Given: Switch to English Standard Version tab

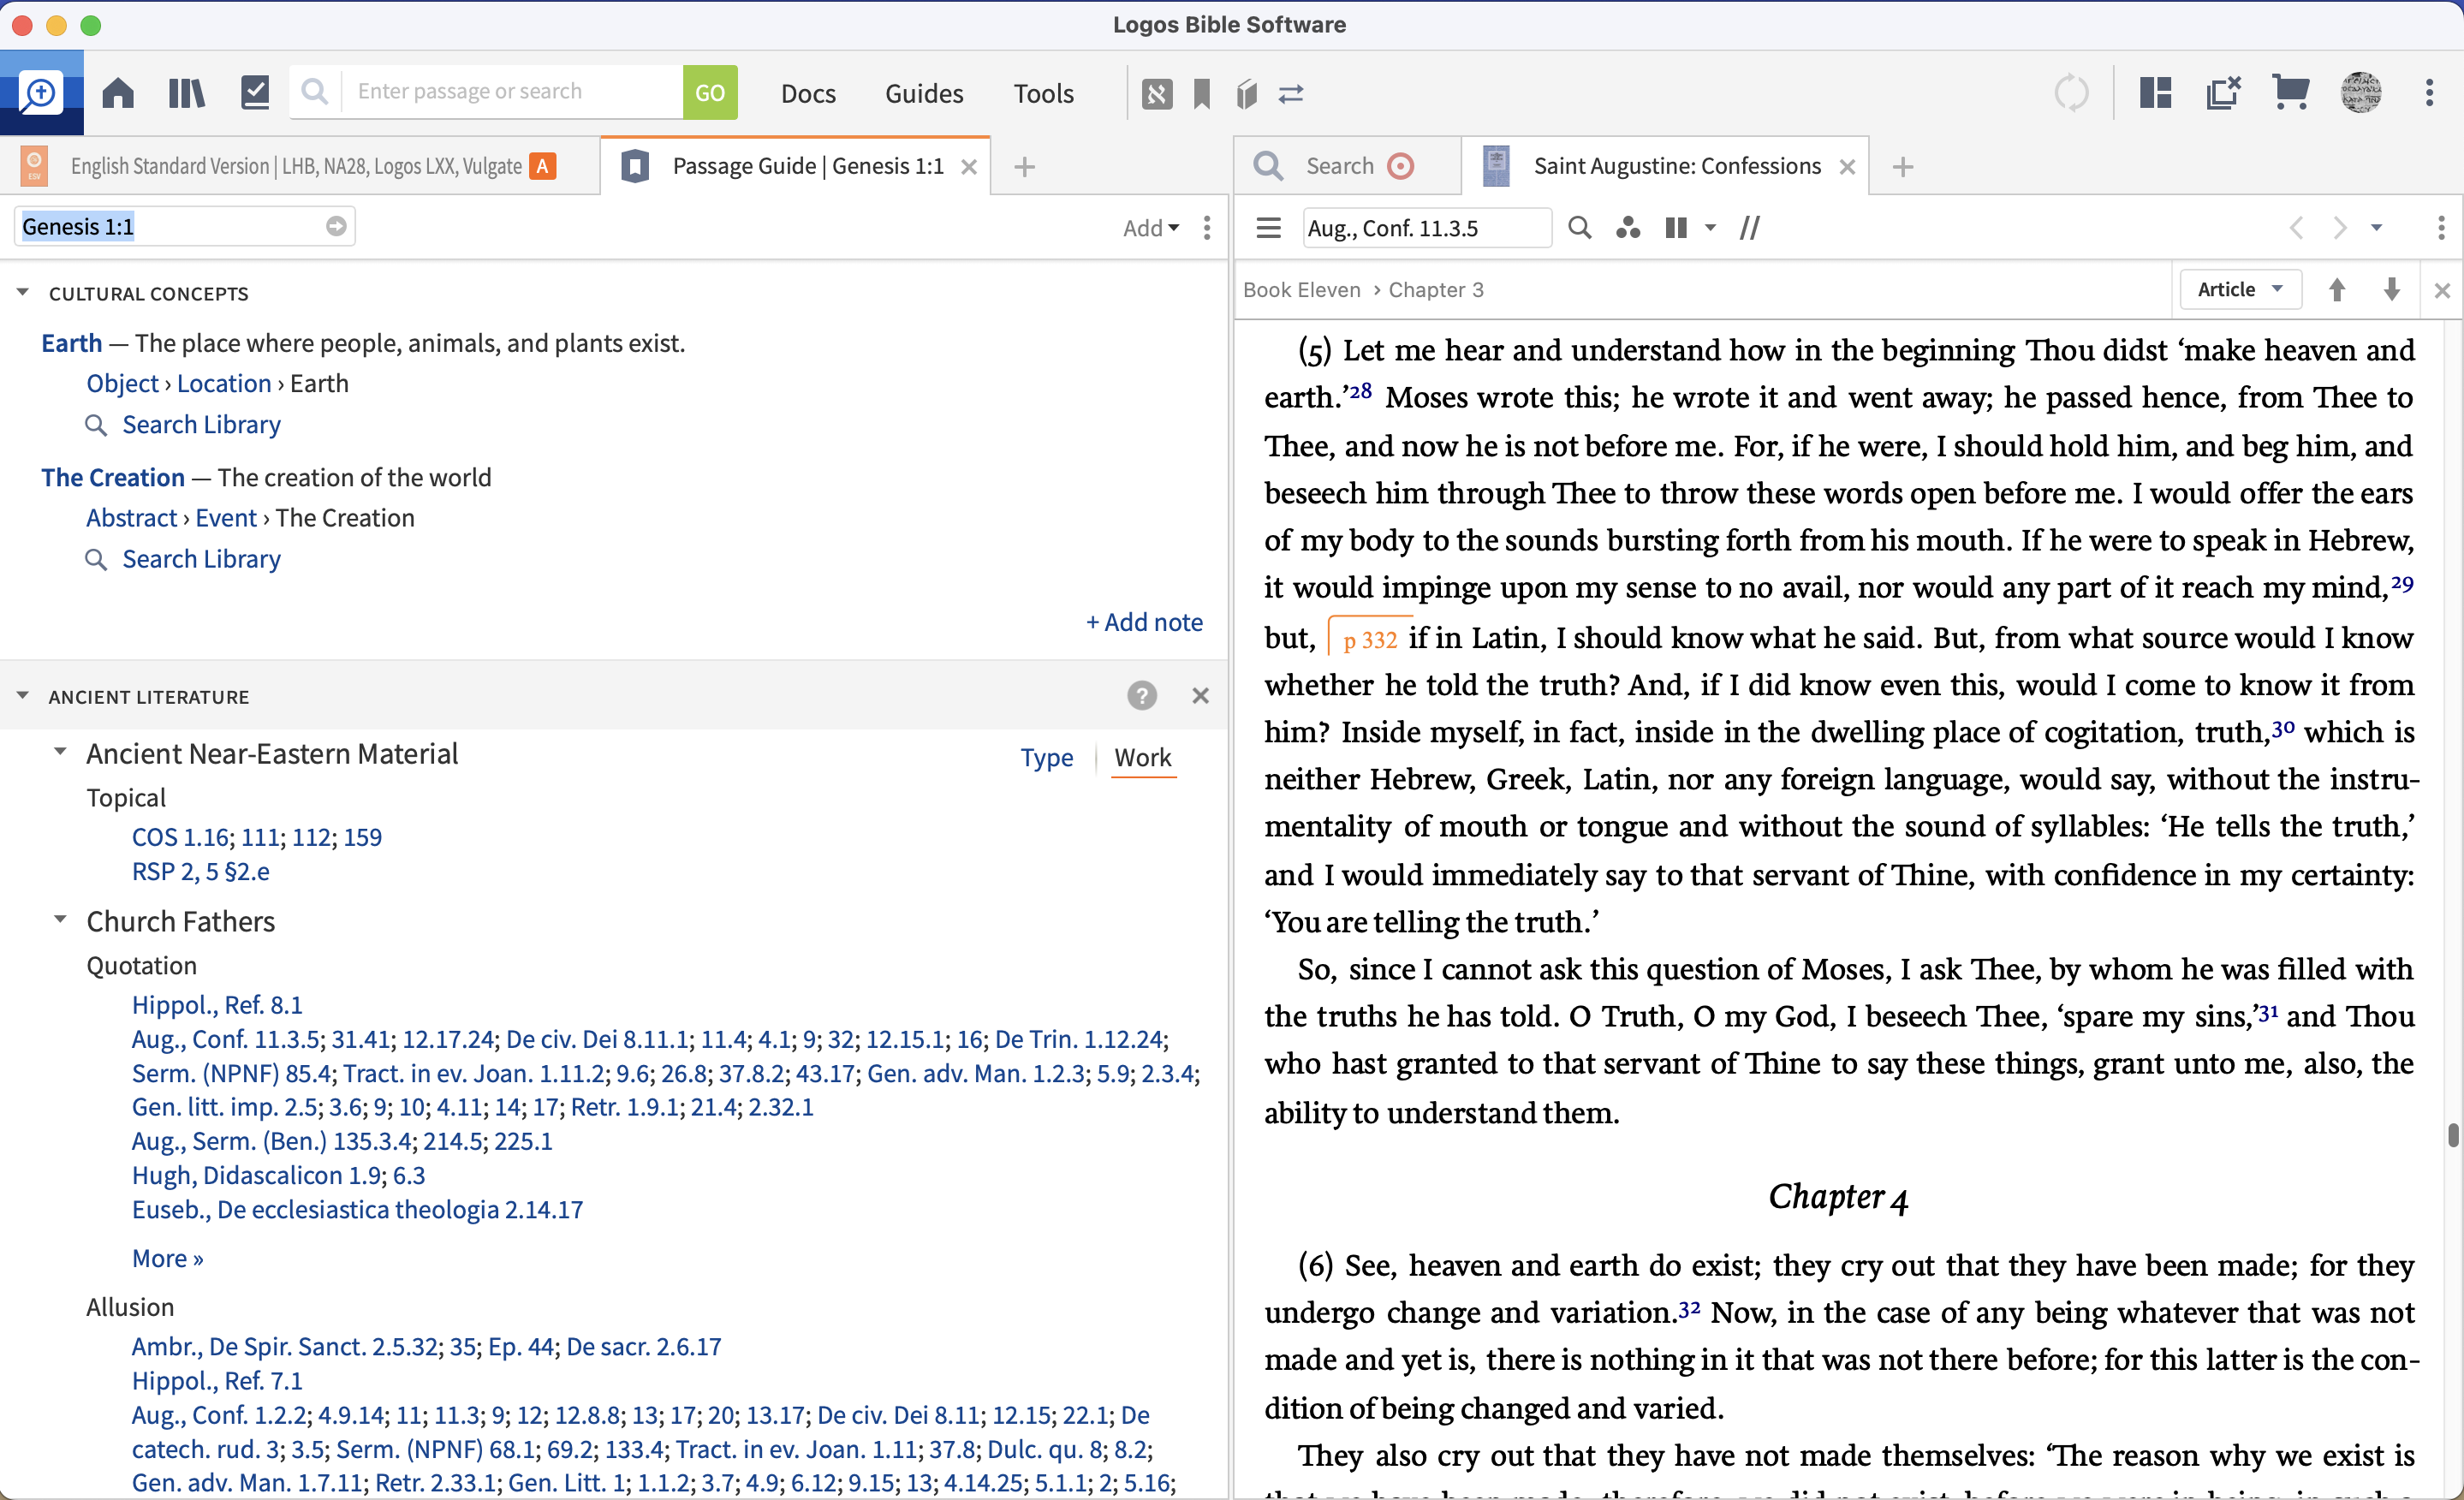Looking at the screenshot, I should (x=295, y=166).
